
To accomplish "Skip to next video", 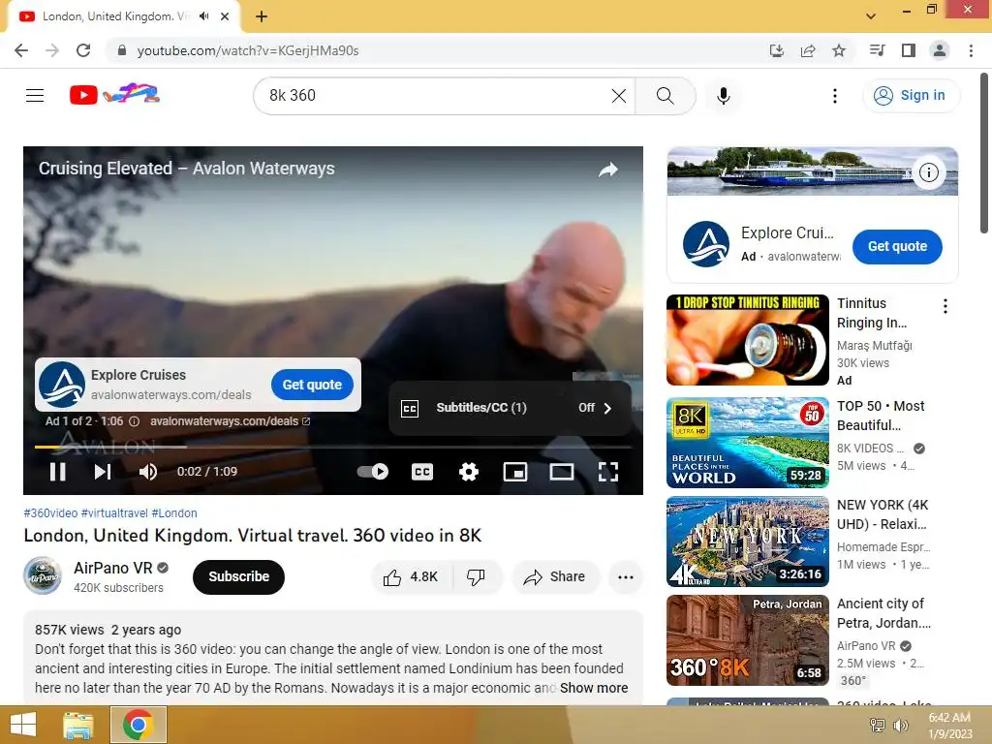I will 103,472.
